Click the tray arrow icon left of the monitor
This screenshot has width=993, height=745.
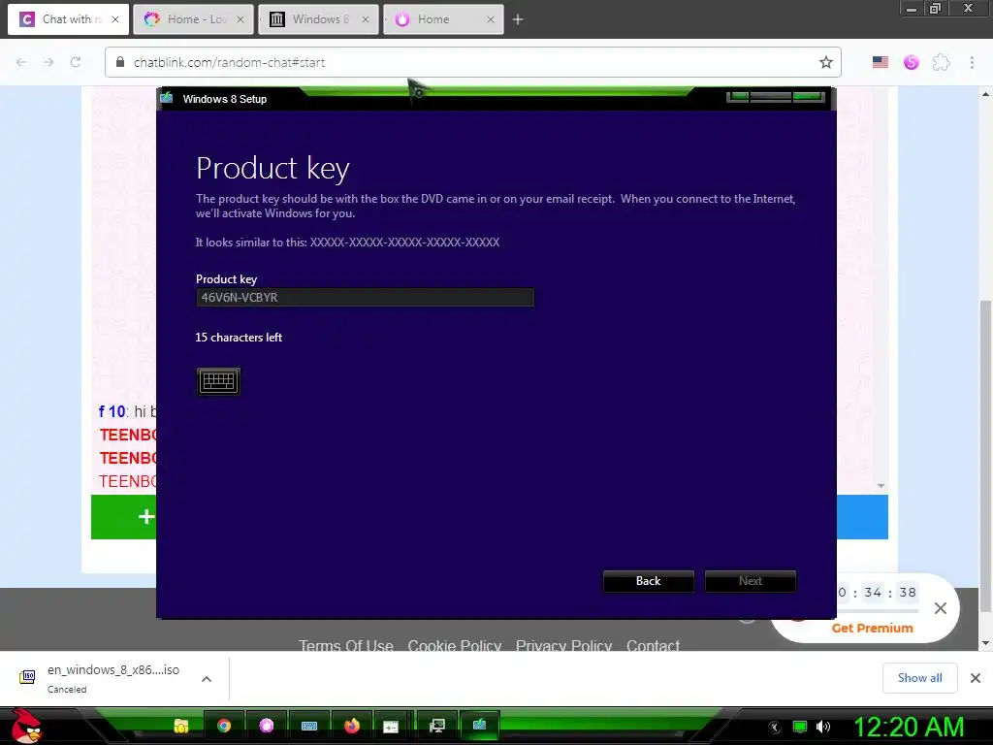point(774,728)
